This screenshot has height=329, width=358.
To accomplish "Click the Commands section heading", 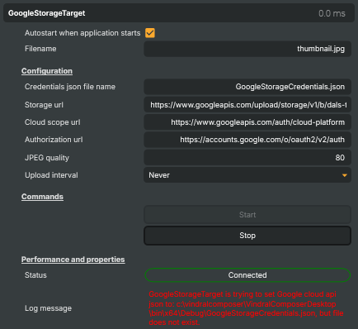I will [42, 197].
